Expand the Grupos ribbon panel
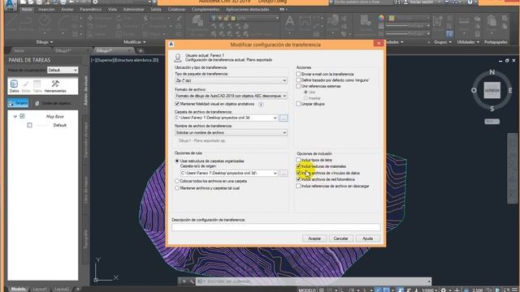The height and width of the screenshot is (292, 520). point(443,42)
